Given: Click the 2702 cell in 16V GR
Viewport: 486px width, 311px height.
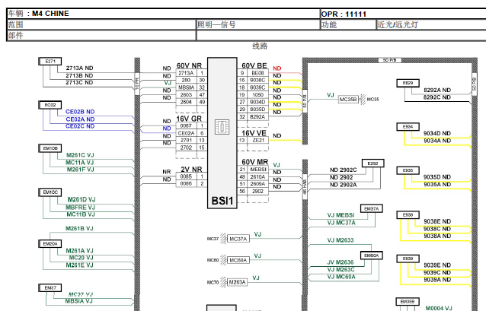Looking at the screenshot, I should point(186,148).
